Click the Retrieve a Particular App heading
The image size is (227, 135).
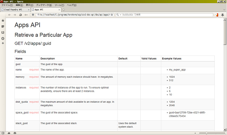44,35
